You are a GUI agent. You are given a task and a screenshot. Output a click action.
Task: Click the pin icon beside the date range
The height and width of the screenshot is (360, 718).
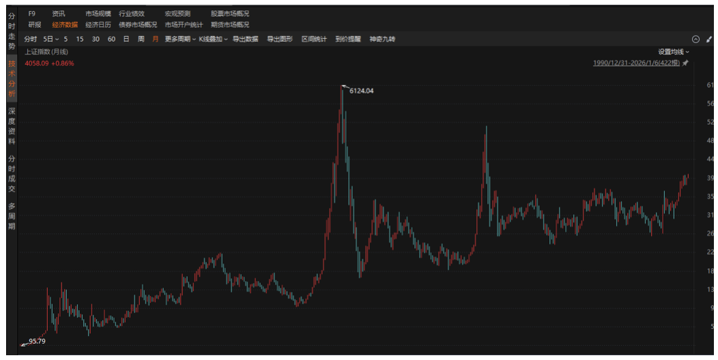pyautogui.click(x=686, y=63)
